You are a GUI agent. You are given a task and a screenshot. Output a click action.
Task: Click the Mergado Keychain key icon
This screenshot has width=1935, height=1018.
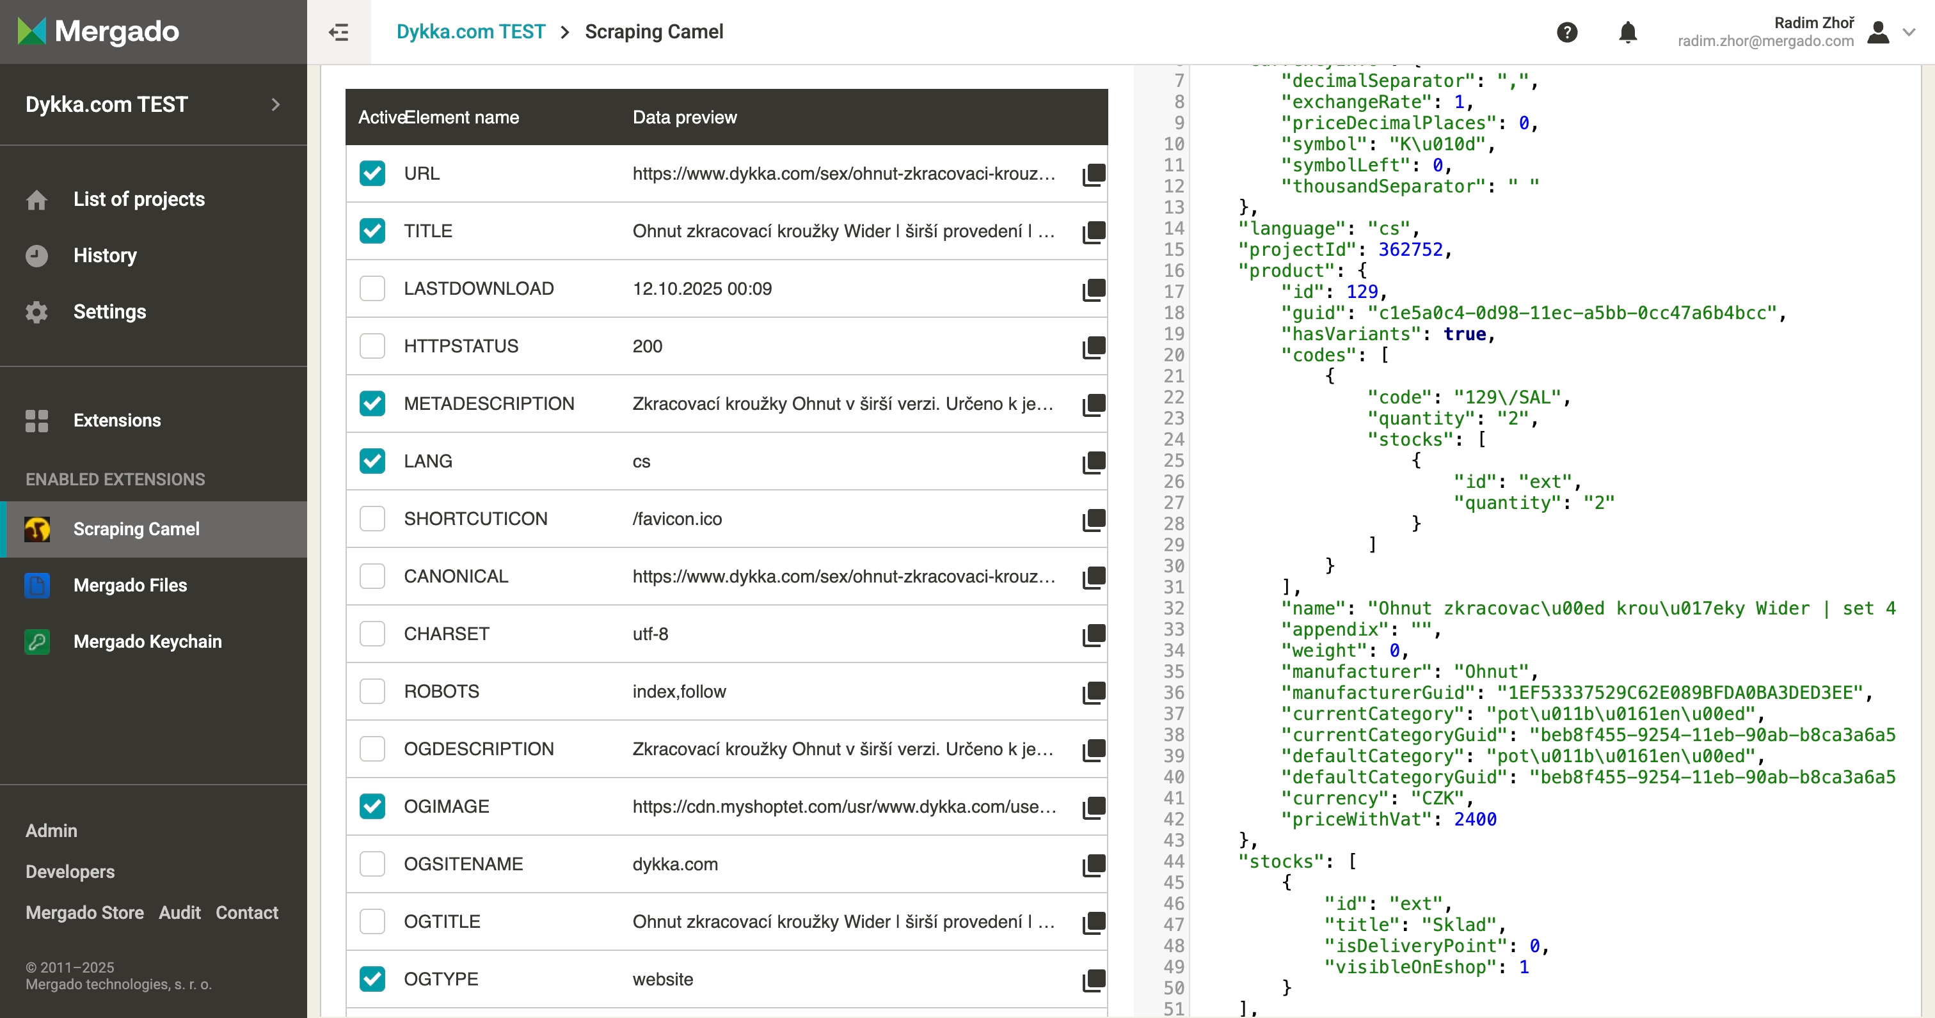pyautogui.click(x=37, y=642)
